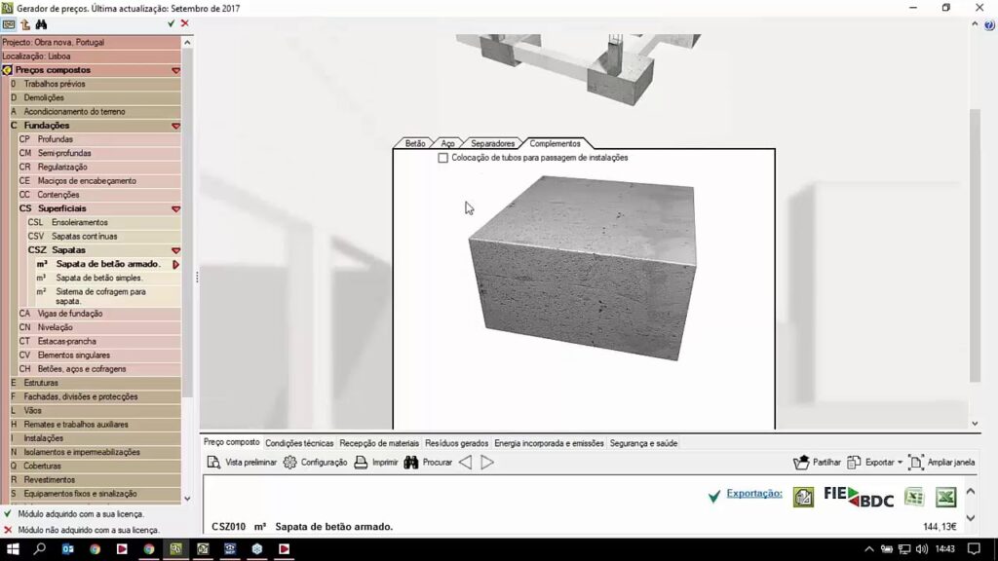
Task: Go to previous item with left arrow
Action: point(465,463)
